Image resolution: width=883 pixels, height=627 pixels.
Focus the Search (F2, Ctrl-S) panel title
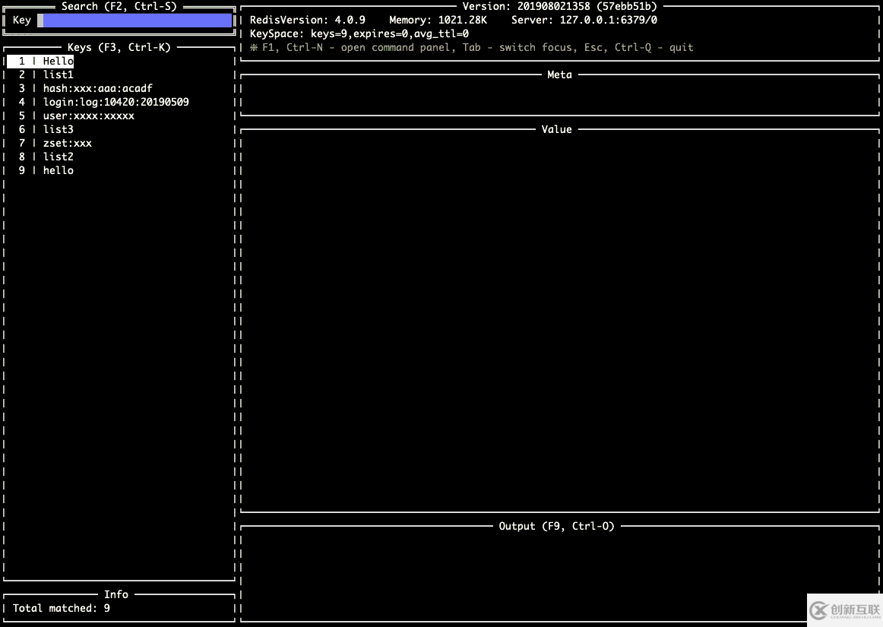(119, 6)
